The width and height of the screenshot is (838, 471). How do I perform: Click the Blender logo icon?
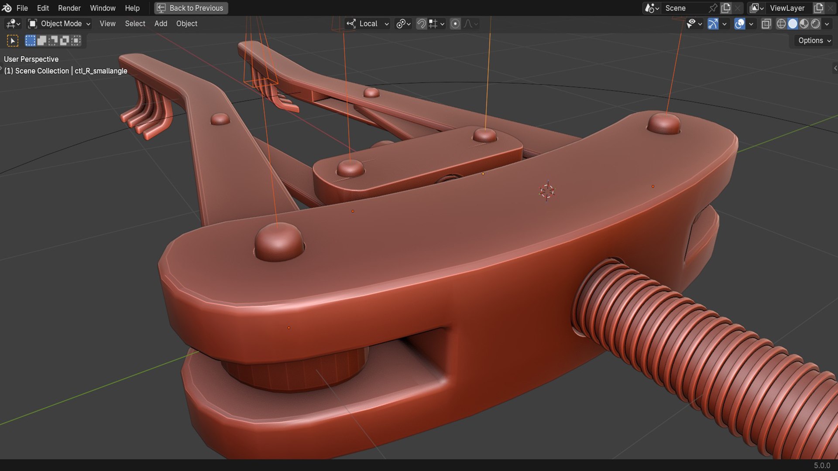pyautogui.click(x=7, y=8)
